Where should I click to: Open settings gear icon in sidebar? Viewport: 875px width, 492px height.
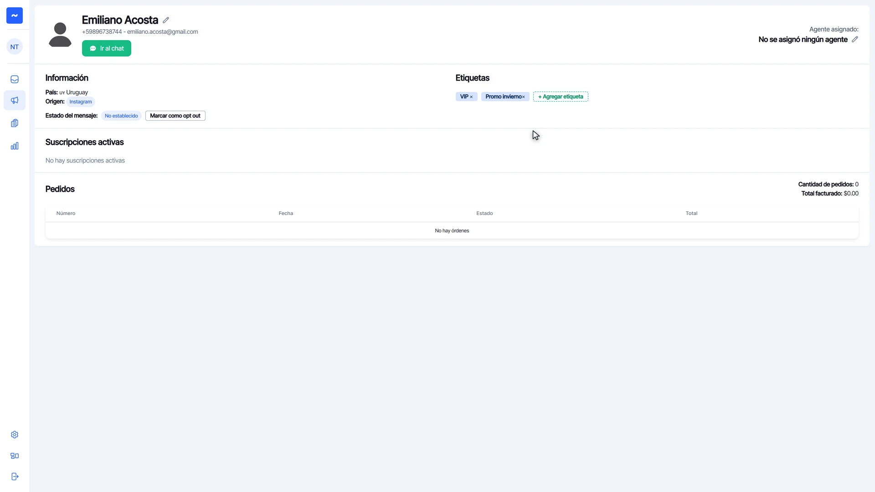pos(15,435)
